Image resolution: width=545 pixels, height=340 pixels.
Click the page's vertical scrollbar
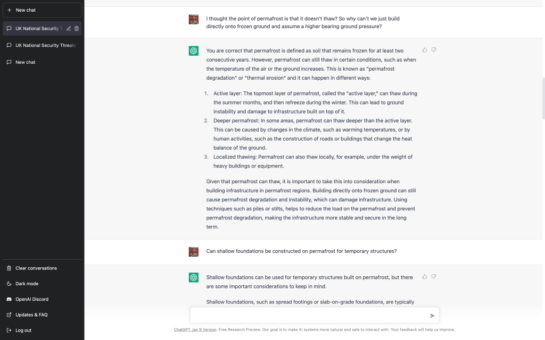(543, 98)
